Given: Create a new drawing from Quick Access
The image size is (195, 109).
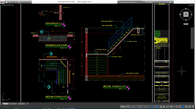Looking at the screenshot, I should point(7,2).
